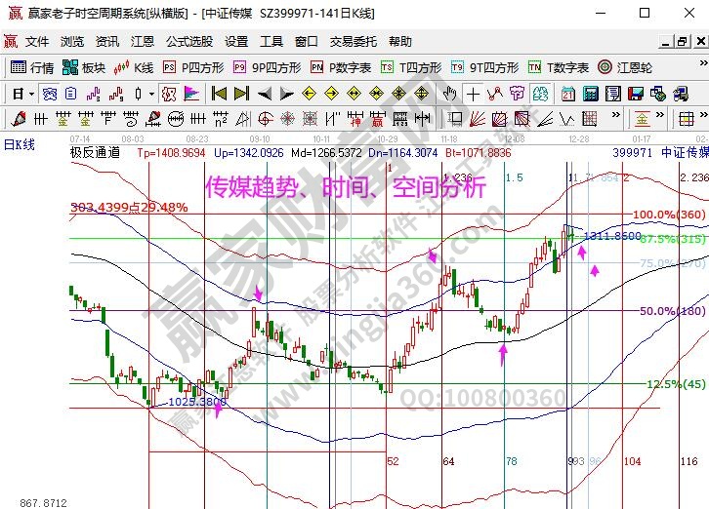This screenshot has width=709, height=509.
Task: Open the 江恩 menu
Action: [x=143, y=42]
